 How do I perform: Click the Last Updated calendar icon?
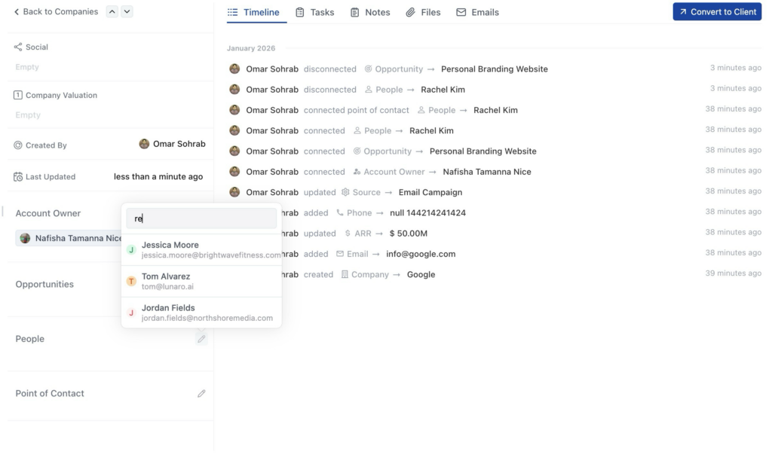[18, 177]
